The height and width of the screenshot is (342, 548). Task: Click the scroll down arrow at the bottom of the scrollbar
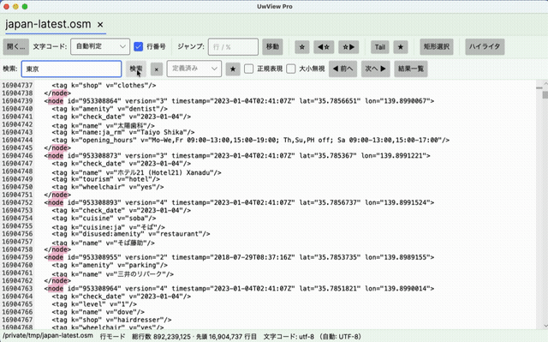pos(545,326)
